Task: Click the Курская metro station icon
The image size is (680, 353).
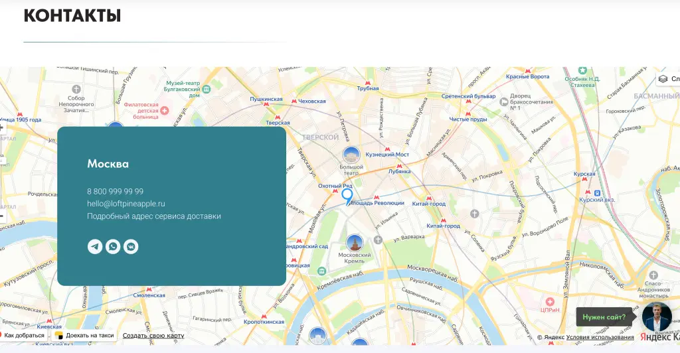Action: coord(584,180)
